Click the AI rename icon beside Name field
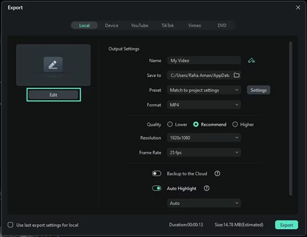307x237 pixels. 251,60
